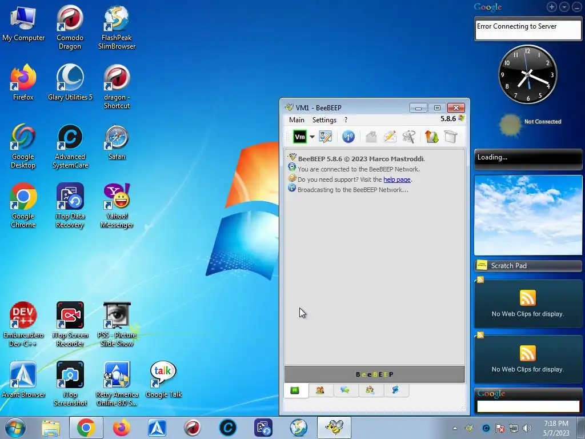Open file transfer arrows icon in BeeBEEP
Screen dimensions: 585x439
click(x=432, y=137)
